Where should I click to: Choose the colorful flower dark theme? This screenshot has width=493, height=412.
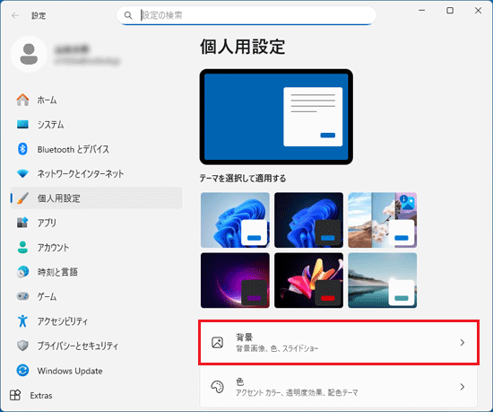coord(308,280)
